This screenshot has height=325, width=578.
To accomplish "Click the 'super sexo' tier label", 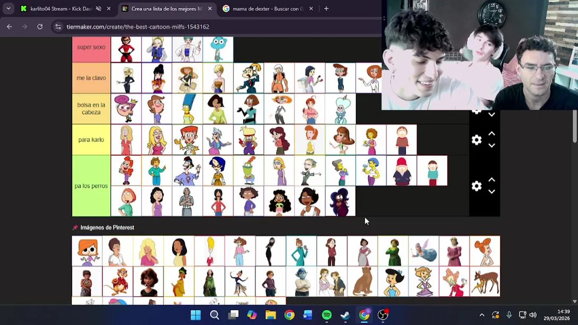I will (x=91, y=47).
